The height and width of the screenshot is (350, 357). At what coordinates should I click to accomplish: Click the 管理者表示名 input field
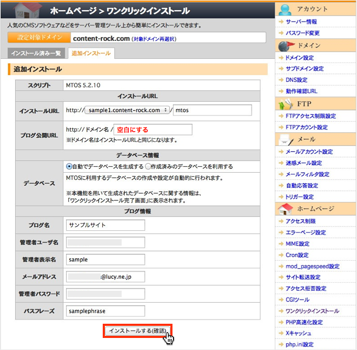point(106,260)
